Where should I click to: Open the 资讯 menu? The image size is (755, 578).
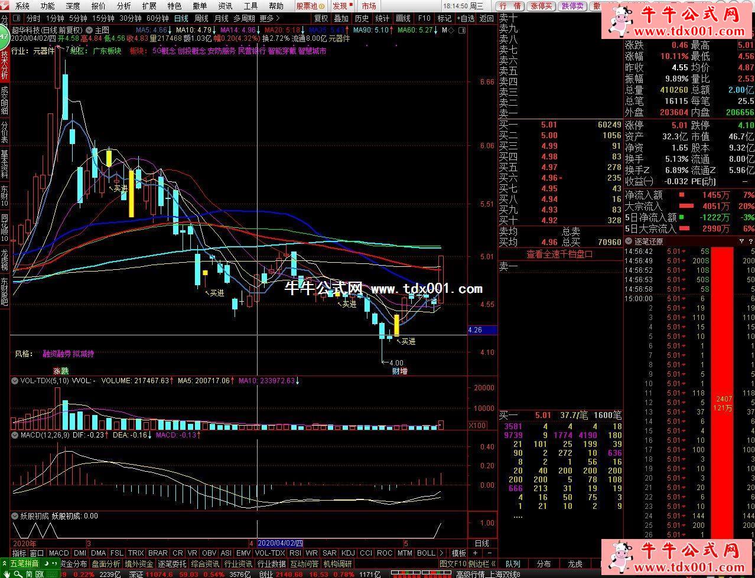click(225, 6)
